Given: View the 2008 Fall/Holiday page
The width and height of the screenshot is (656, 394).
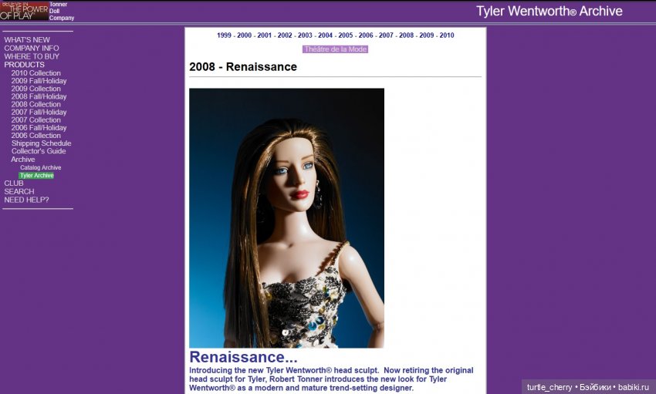Looking at the screenshot, I should 39,96.
